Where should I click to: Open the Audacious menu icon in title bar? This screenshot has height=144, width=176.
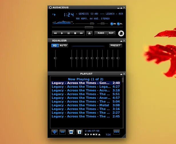[x=50, y=7]
